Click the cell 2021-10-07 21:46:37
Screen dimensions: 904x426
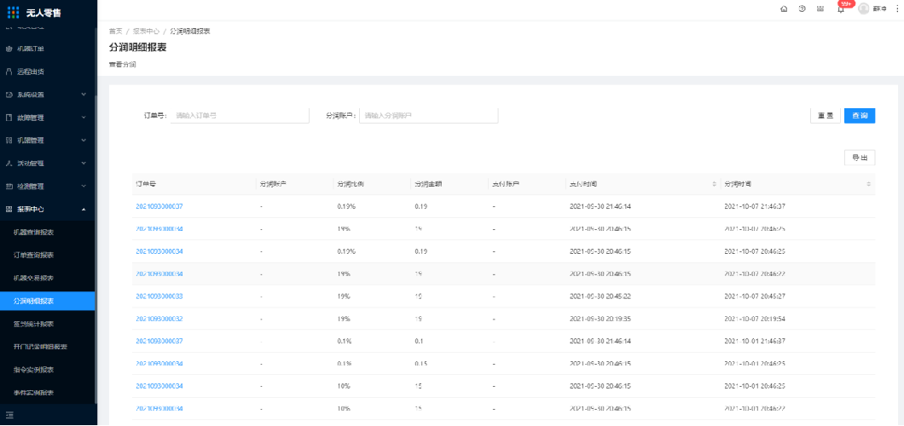pyautogui.click(x=755, y=206)
